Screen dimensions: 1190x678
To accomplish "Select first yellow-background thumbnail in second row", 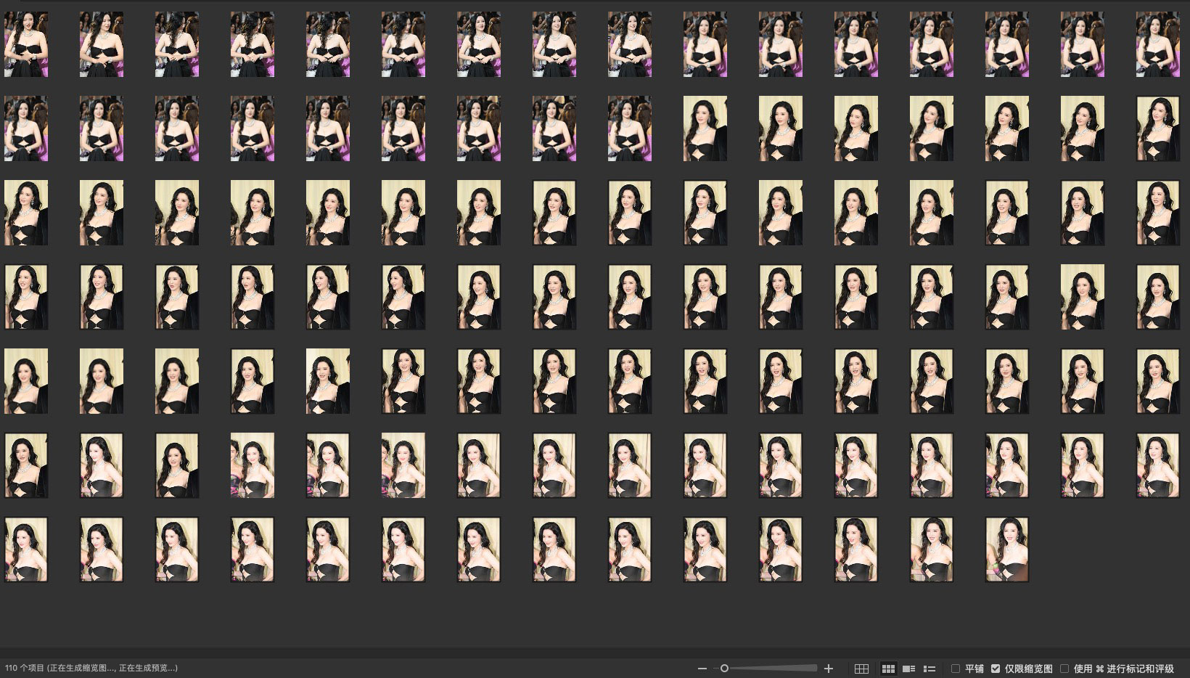I will (x=705, y=128).
